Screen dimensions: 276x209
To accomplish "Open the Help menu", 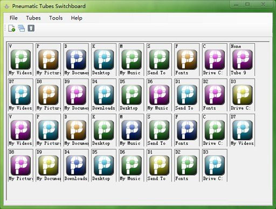I will 77,18.
